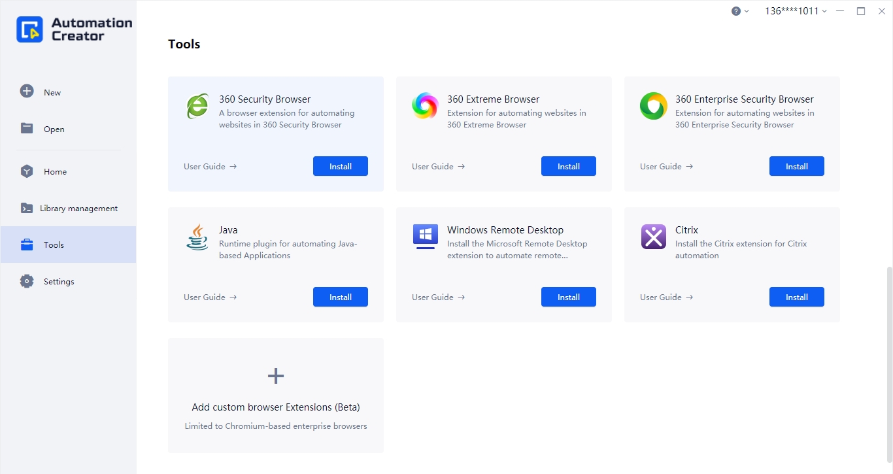This screenshot has width=893, height=474.
Task: Click the Windows Remote Desktop title text
Action: [505, 230]
